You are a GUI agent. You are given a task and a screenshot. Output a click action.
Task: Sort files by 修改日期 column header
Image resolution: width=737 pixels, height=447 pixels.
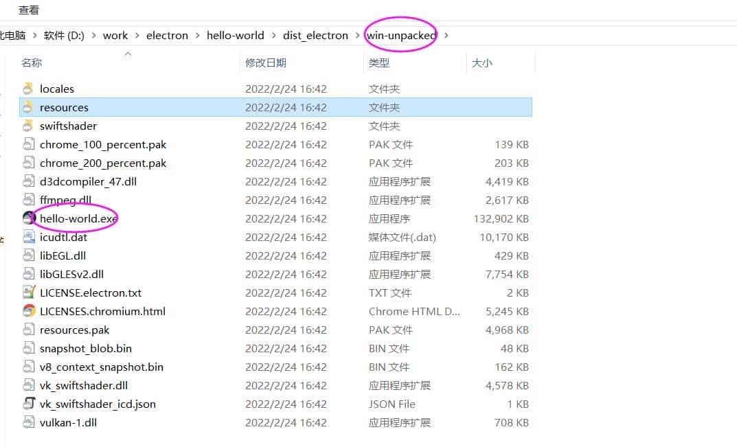click(266, 62)
